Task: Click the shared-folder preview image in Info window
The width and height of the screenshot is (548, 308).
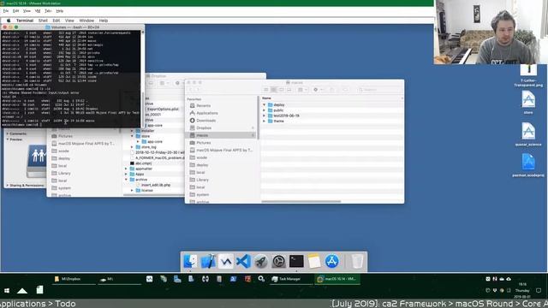Action: pyautogui.click(x=37, y=162)
